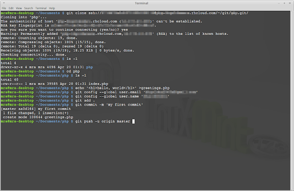Screen dimensions: 294x191
Task: Click '1 file changed, 1 insertion(+)' line
Action: pos(36,113)
